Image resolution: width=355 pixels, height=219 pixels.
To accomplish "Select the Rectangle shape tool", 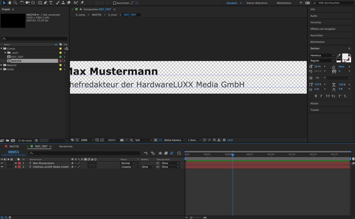I will (x=40, y=3).
